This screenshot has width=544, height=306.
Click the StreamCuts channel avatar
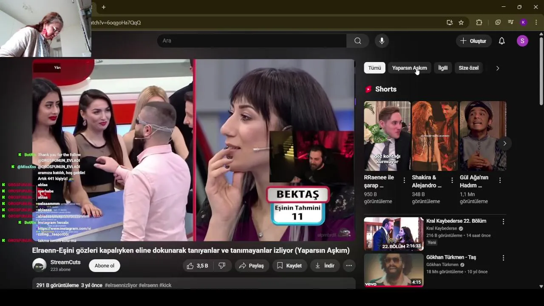click(x=40, y=265)
